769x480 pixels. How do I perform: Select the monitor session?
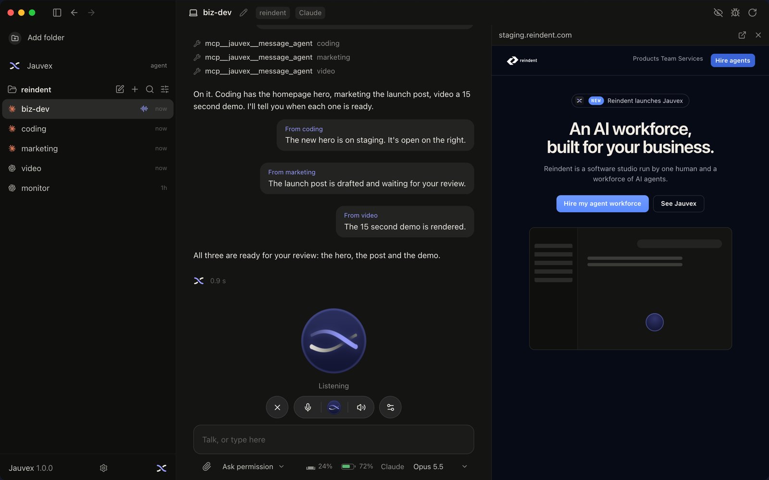88,188
